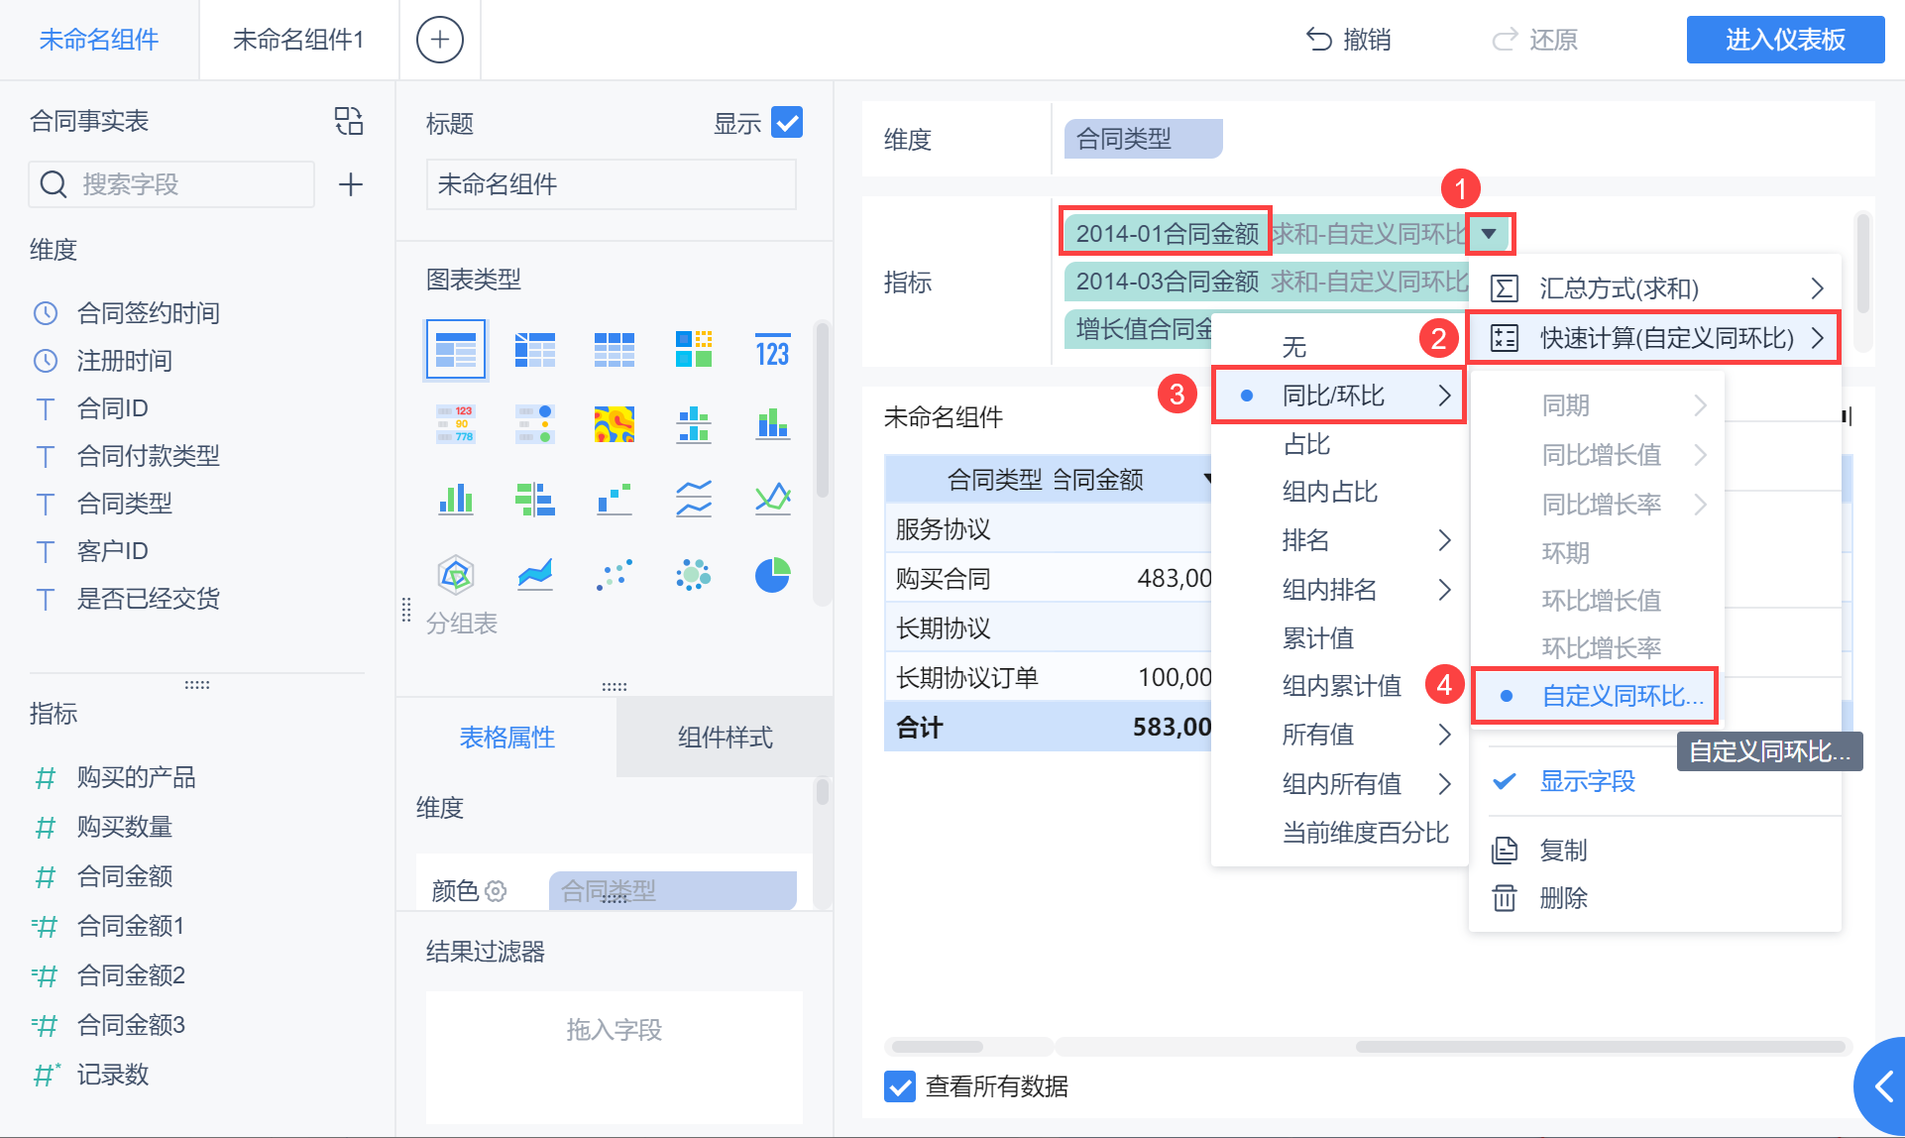
Task: Click the 删除 trash icon
Action: [x=1504, y=898]
